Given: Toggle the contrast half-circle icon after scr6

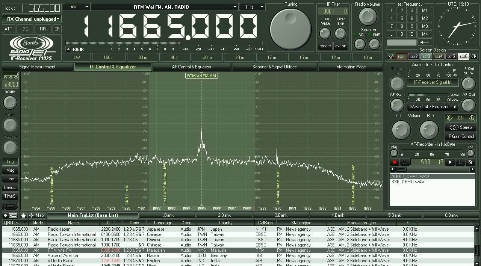Looking at the screenshot, I should point(473,57).
